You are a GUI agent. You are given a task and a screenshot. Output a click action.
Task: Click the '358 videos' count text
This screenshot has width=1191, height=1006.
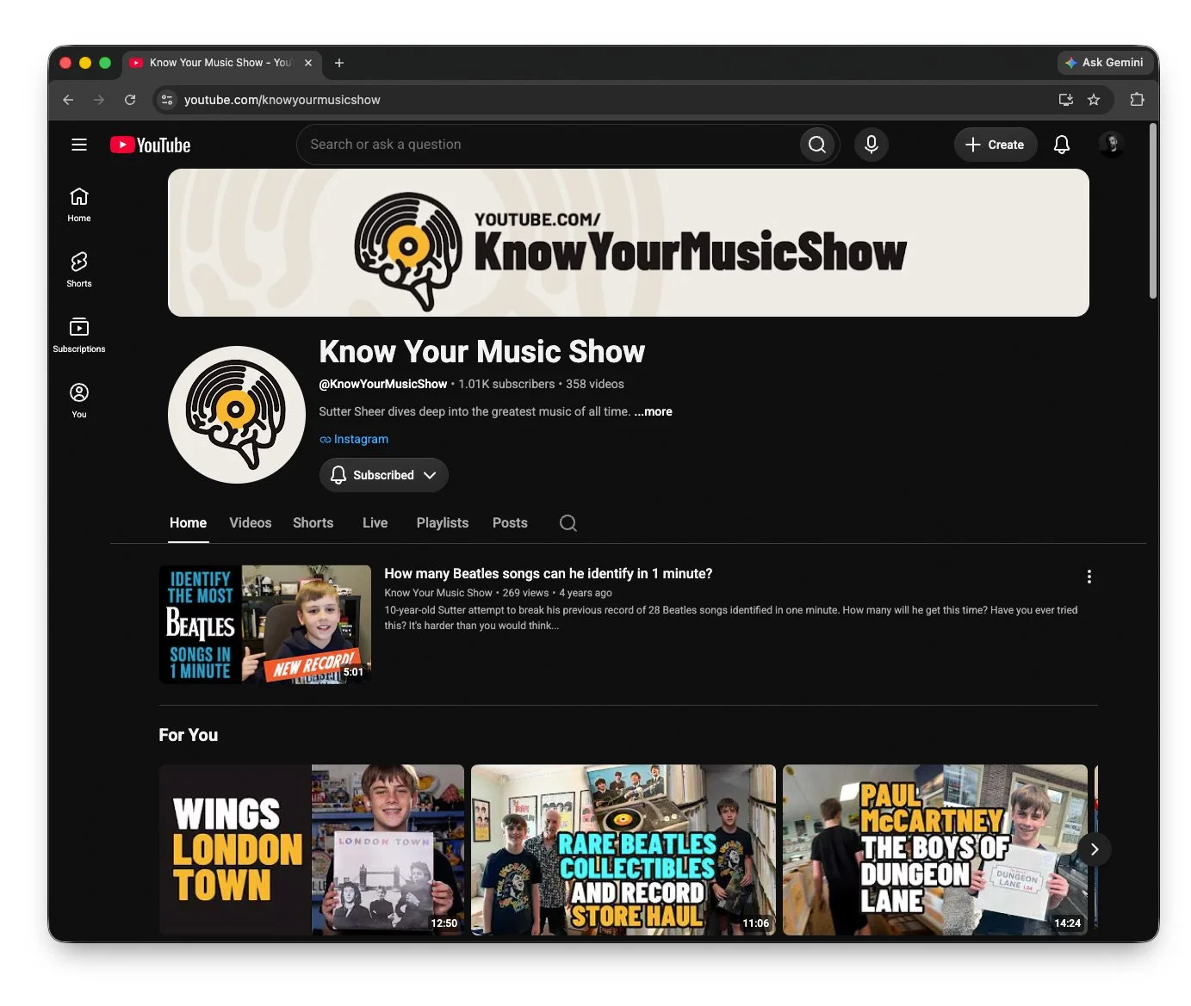(x=595, y=384)
